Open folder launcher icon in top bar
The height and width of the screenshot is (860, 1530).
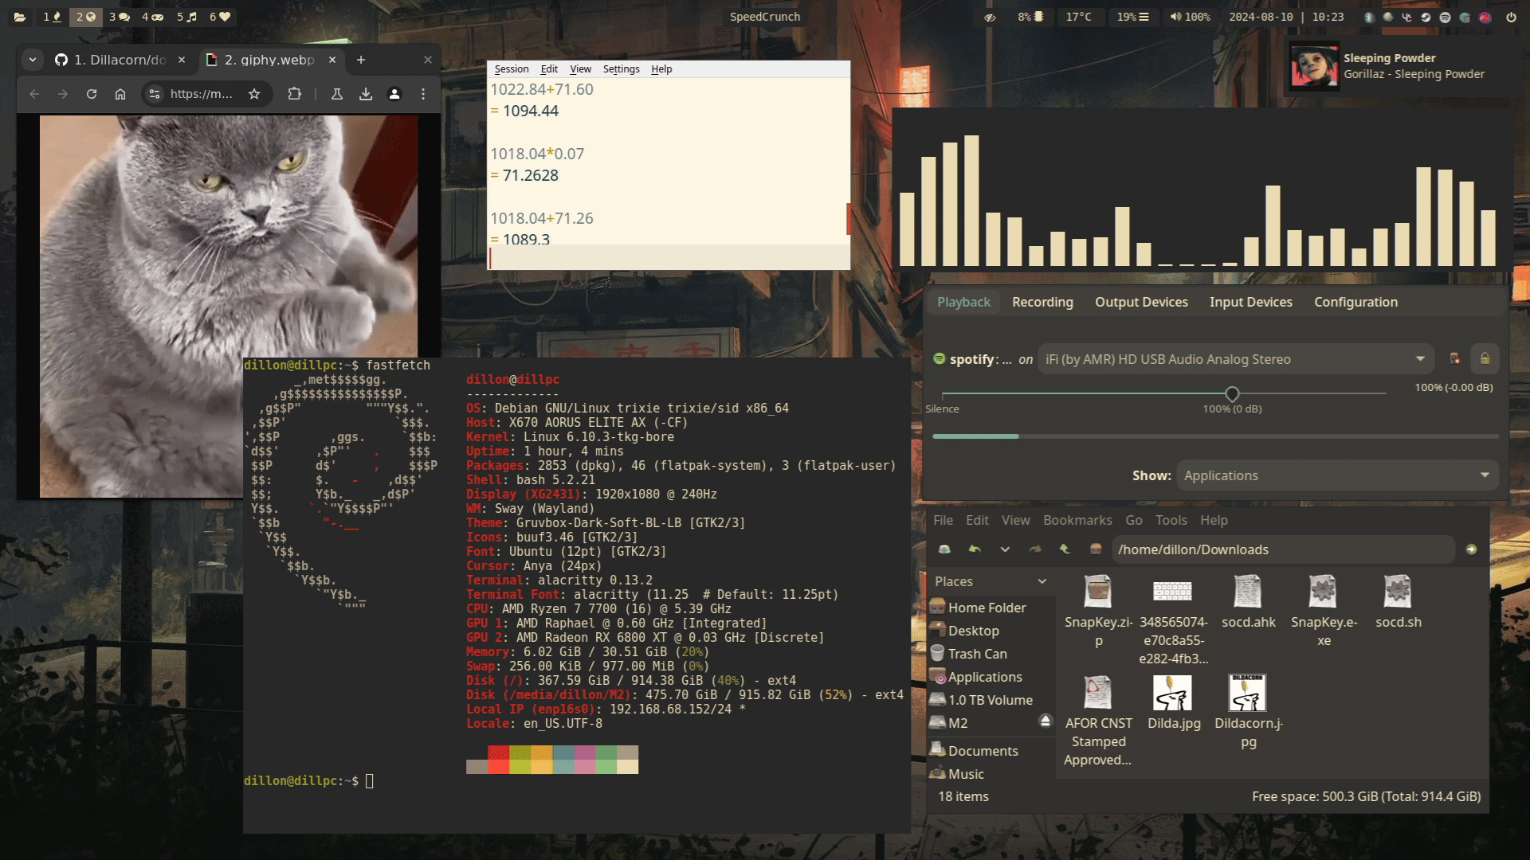[x=19, y=17]
